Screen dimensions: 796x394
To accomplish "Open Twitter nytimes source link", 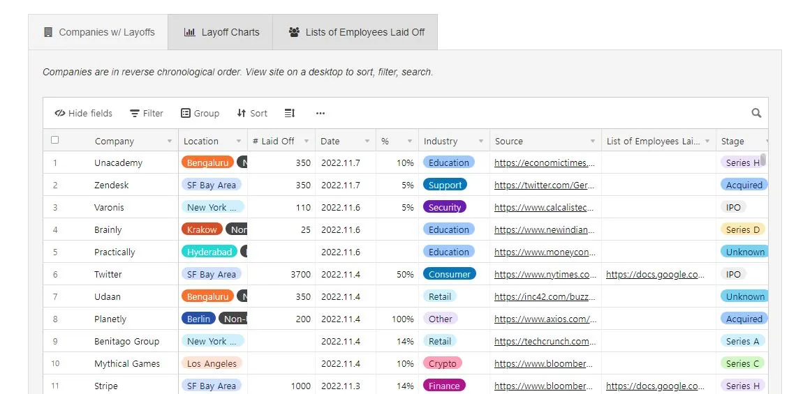I will [x=545, y=274].
